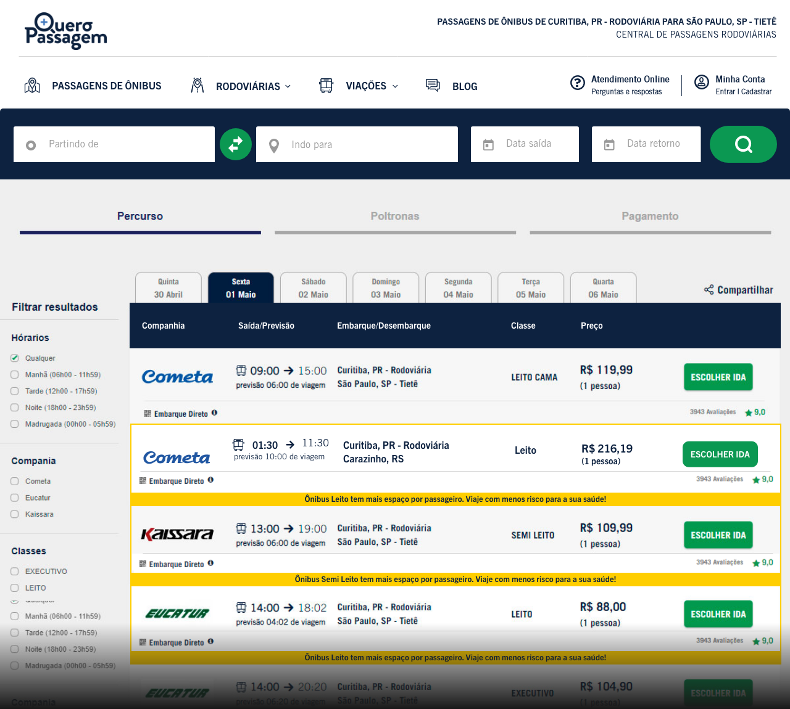Check the Eucatur company filter
The image size is (790, 709).
15,498
